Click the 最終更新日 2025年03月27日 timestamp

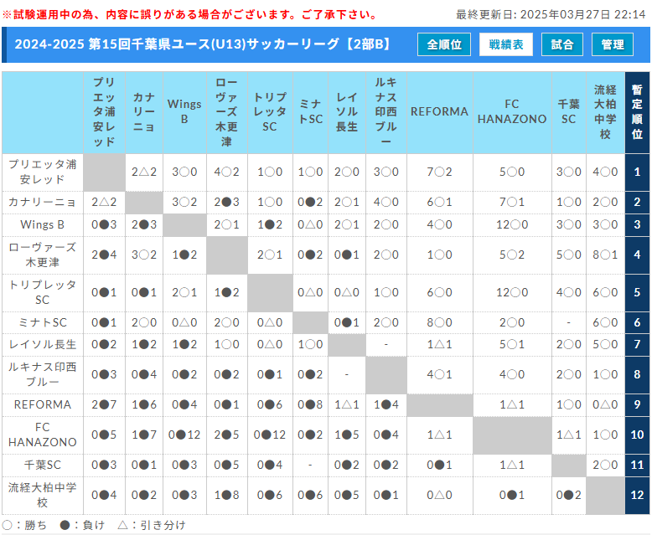[551, 14]
